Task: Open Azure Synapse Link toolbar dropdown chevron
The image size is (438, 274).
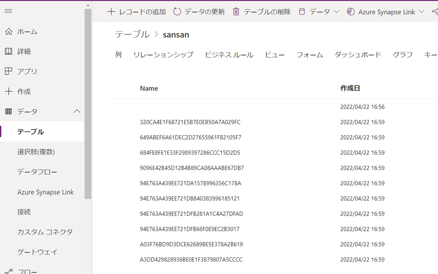Action: pyautogui.click(x=422, y=12)
